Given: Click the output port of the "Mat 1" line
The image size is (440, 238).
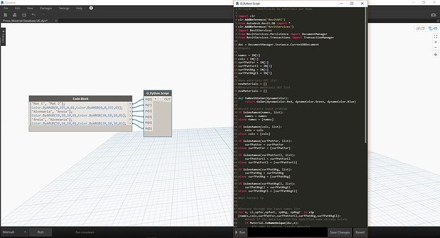Looking at the screenshot, I should click(130, 104).
